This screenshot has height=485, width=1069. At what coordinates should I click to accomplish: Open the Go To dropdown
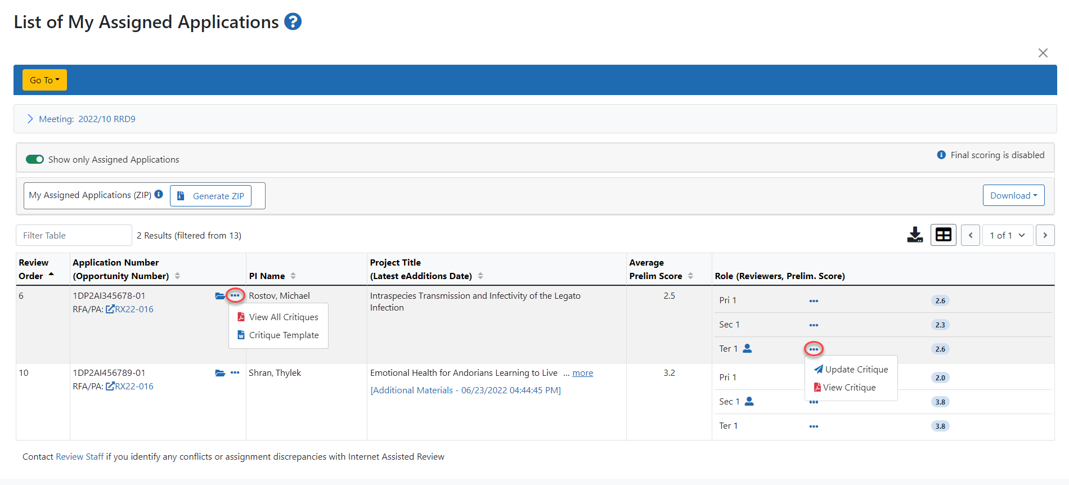pyautogui.click(x=44, y=80)
